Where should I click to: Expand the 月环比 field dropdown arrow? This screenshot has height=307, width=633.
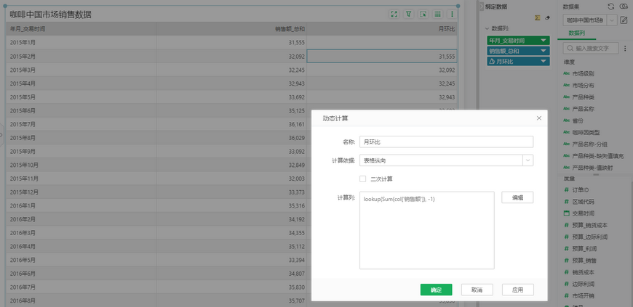point(544,62)
